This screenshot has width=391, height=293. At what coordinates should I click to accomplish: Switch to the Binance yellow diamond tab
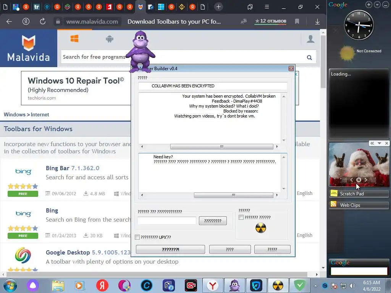182,7
